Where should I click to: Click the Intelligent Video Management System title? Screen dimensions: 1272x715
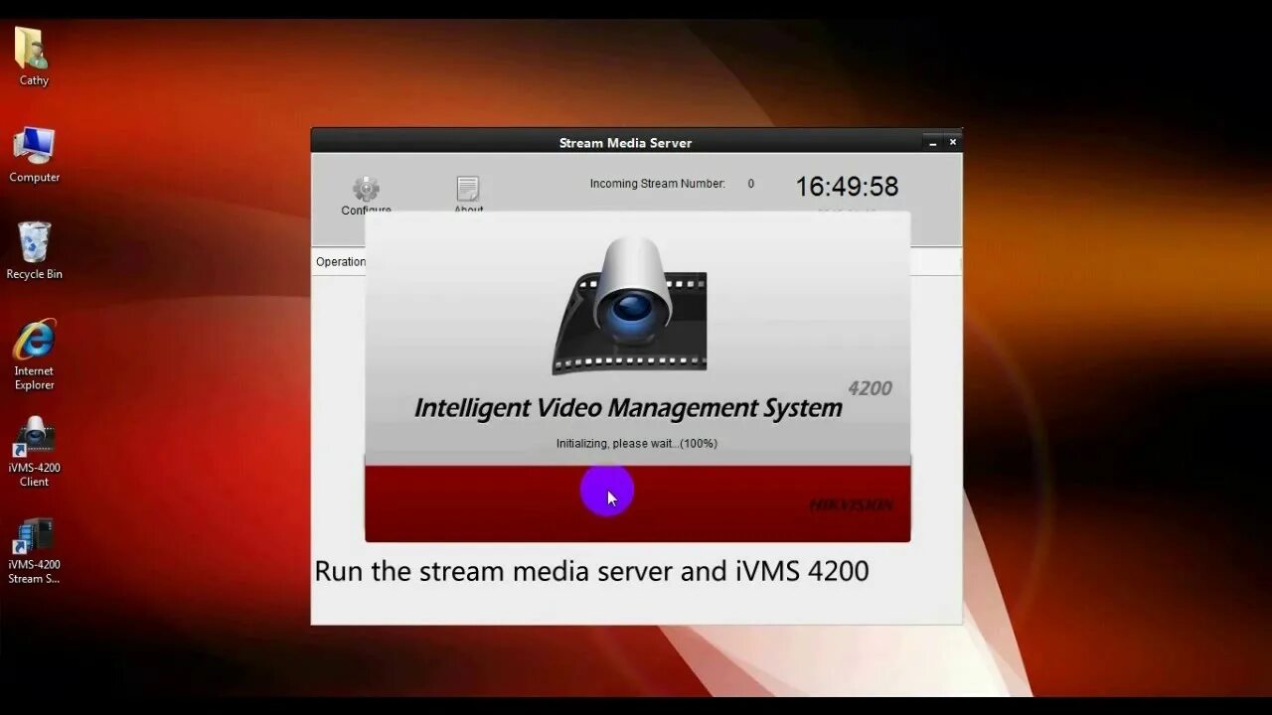(x=628, y=408)
